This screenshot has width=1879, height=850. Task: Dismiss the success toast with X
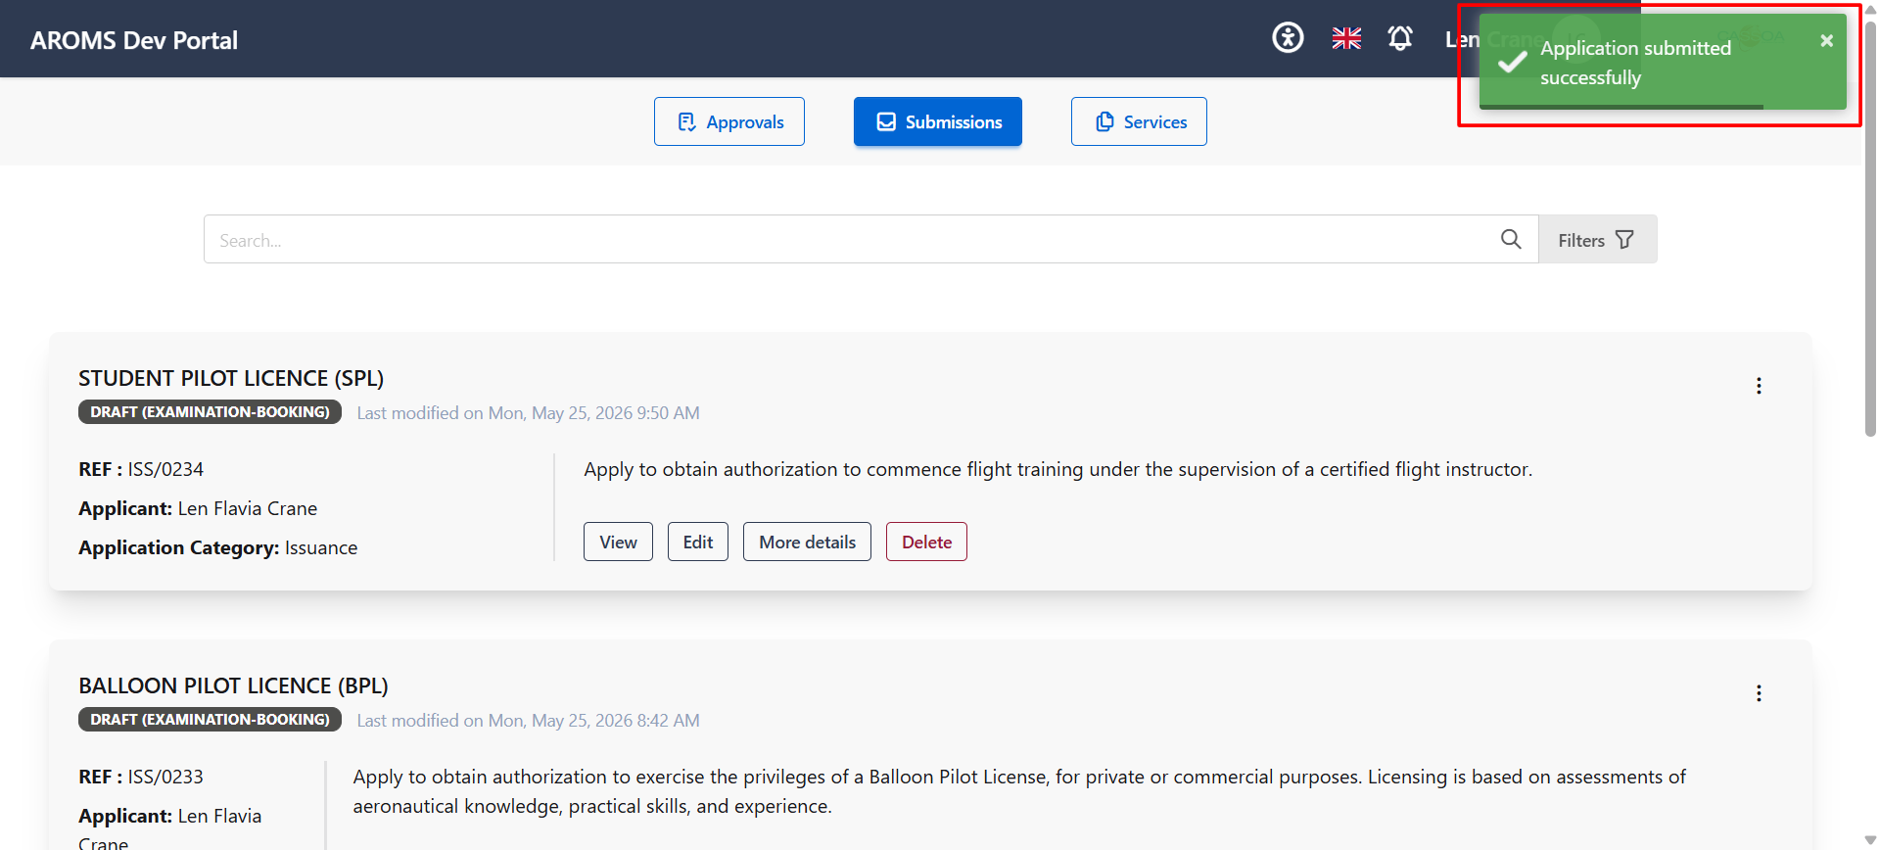tap(1826, 40)
